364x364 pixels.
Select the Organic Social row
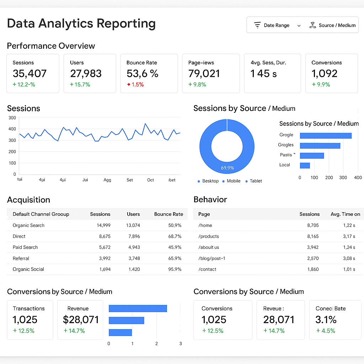click(x=97, y=269)
